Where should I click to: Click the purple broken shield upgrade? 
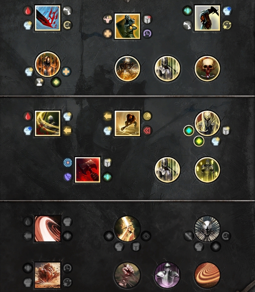coord(68,177)
